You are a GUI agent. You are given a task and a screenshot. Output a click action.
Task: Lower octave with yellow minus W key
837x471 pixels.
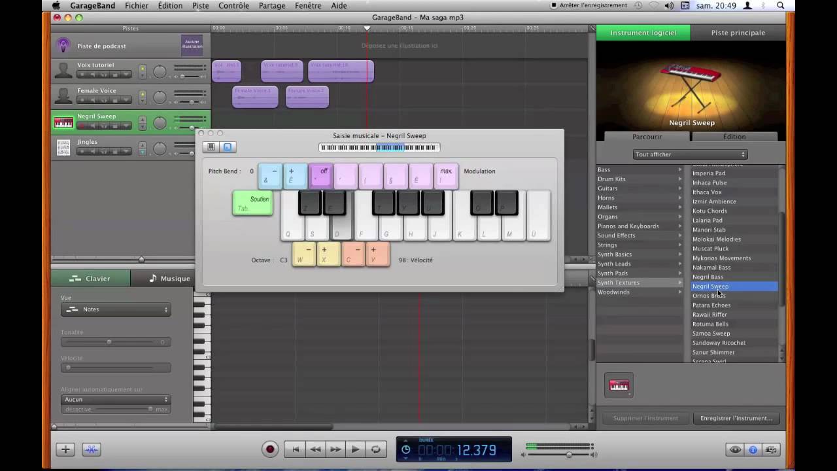[x=303, y=254]
